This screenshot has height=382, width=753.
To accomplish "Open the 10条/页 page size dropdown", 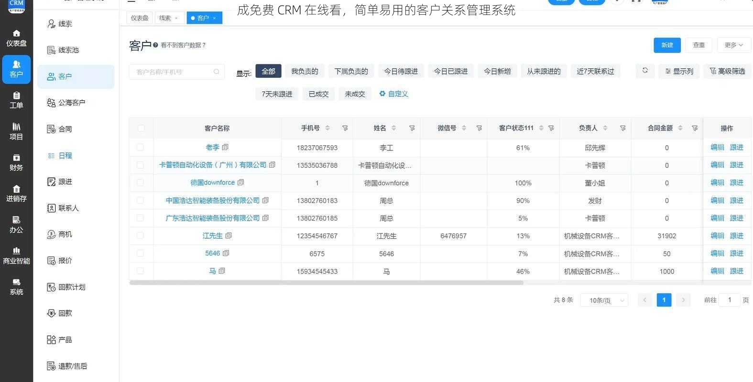I will coord(604,300).
